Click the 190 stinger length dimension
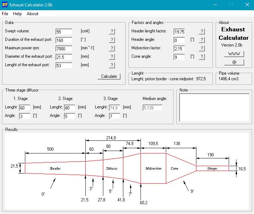Viewport: 254px width, 214px height. click(210, 155)
